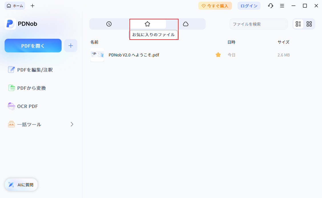
Task: Select the list view toggle
Action: (298, 24)
